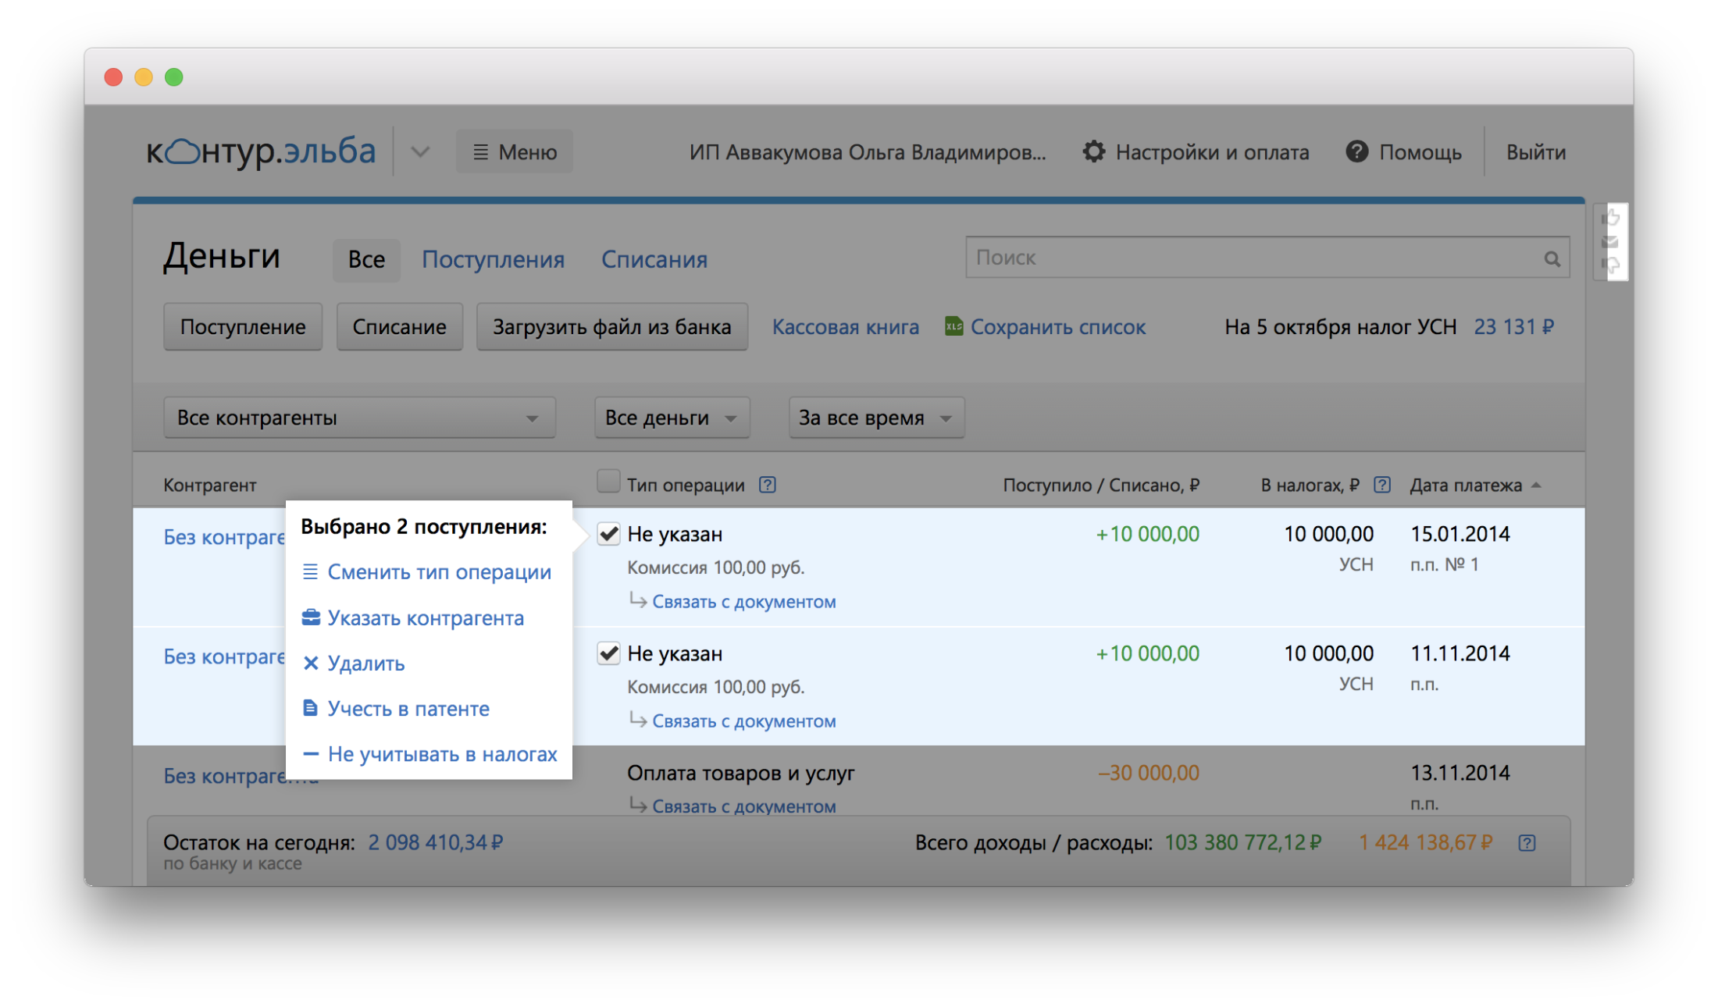1718x1007 pixels.
Task: Minimize window with yellow button
Action: (144, 77)
